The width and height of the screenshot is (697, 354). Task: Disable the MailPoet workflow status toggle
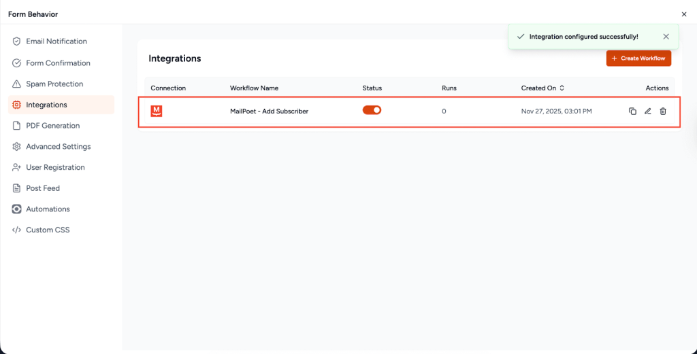372,110
